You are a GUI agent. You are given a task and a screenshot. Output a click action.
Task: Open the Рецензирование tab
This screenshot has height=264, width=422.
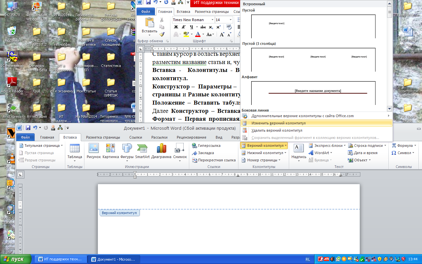[x=192, y=137]
